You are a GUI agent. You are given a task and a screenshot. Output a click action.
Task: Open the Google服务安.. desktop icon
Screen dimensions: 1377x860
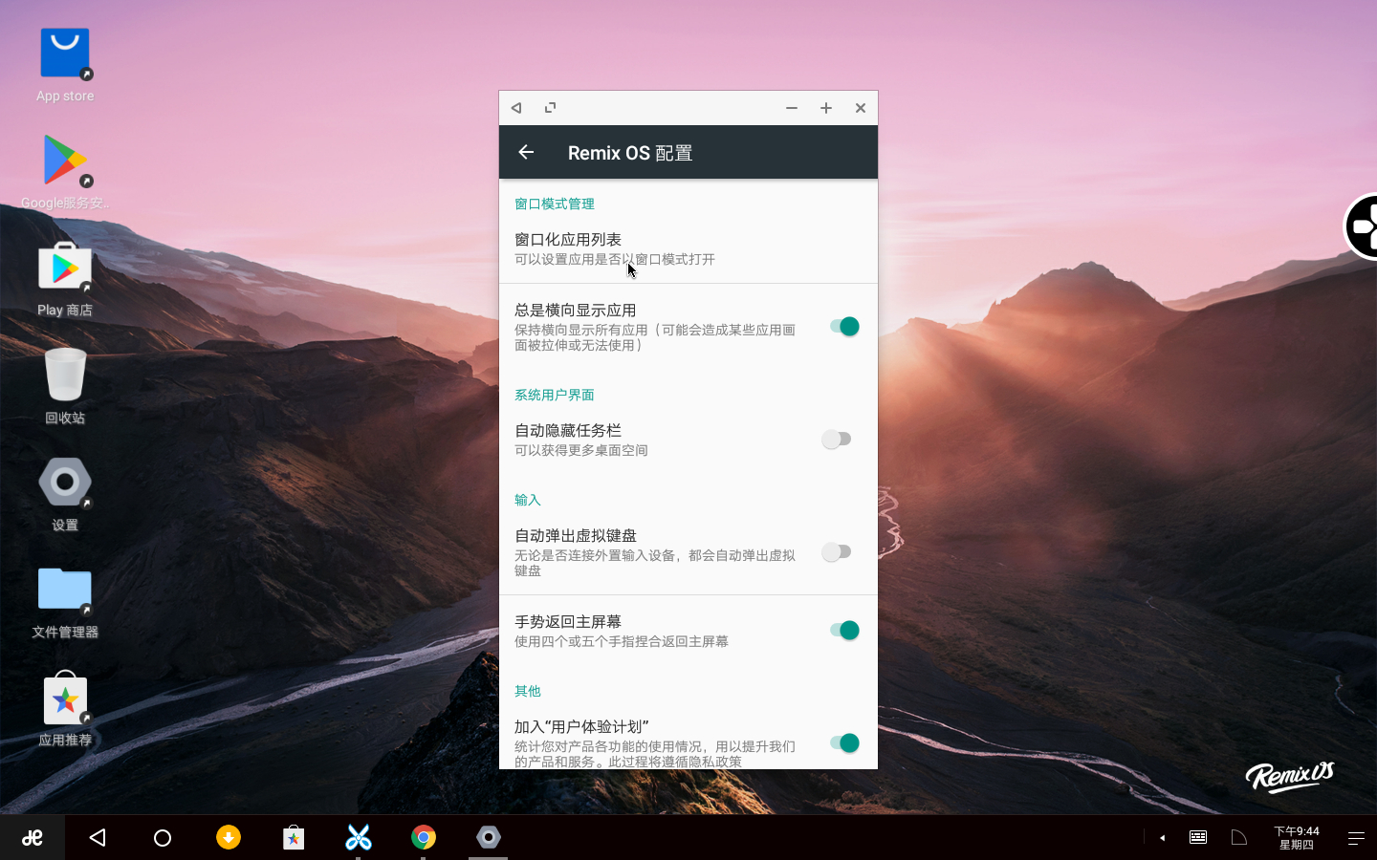click(65, 172)
